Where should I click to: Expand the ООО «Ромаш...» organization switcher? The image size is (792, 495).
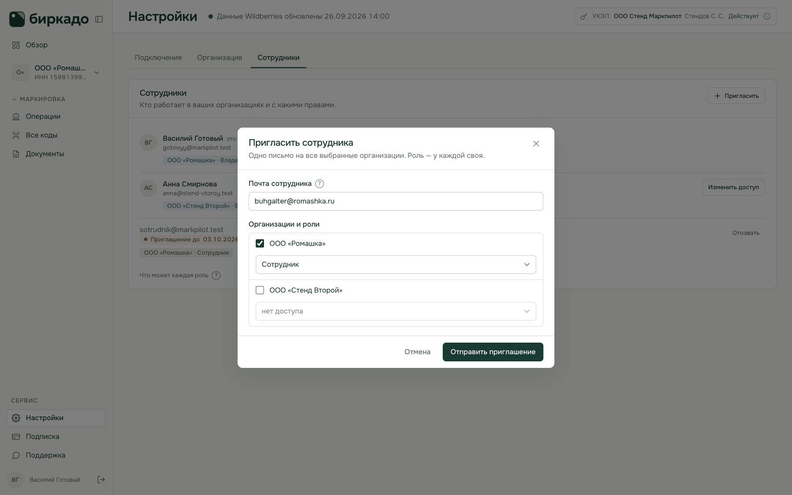click(56, 72)
